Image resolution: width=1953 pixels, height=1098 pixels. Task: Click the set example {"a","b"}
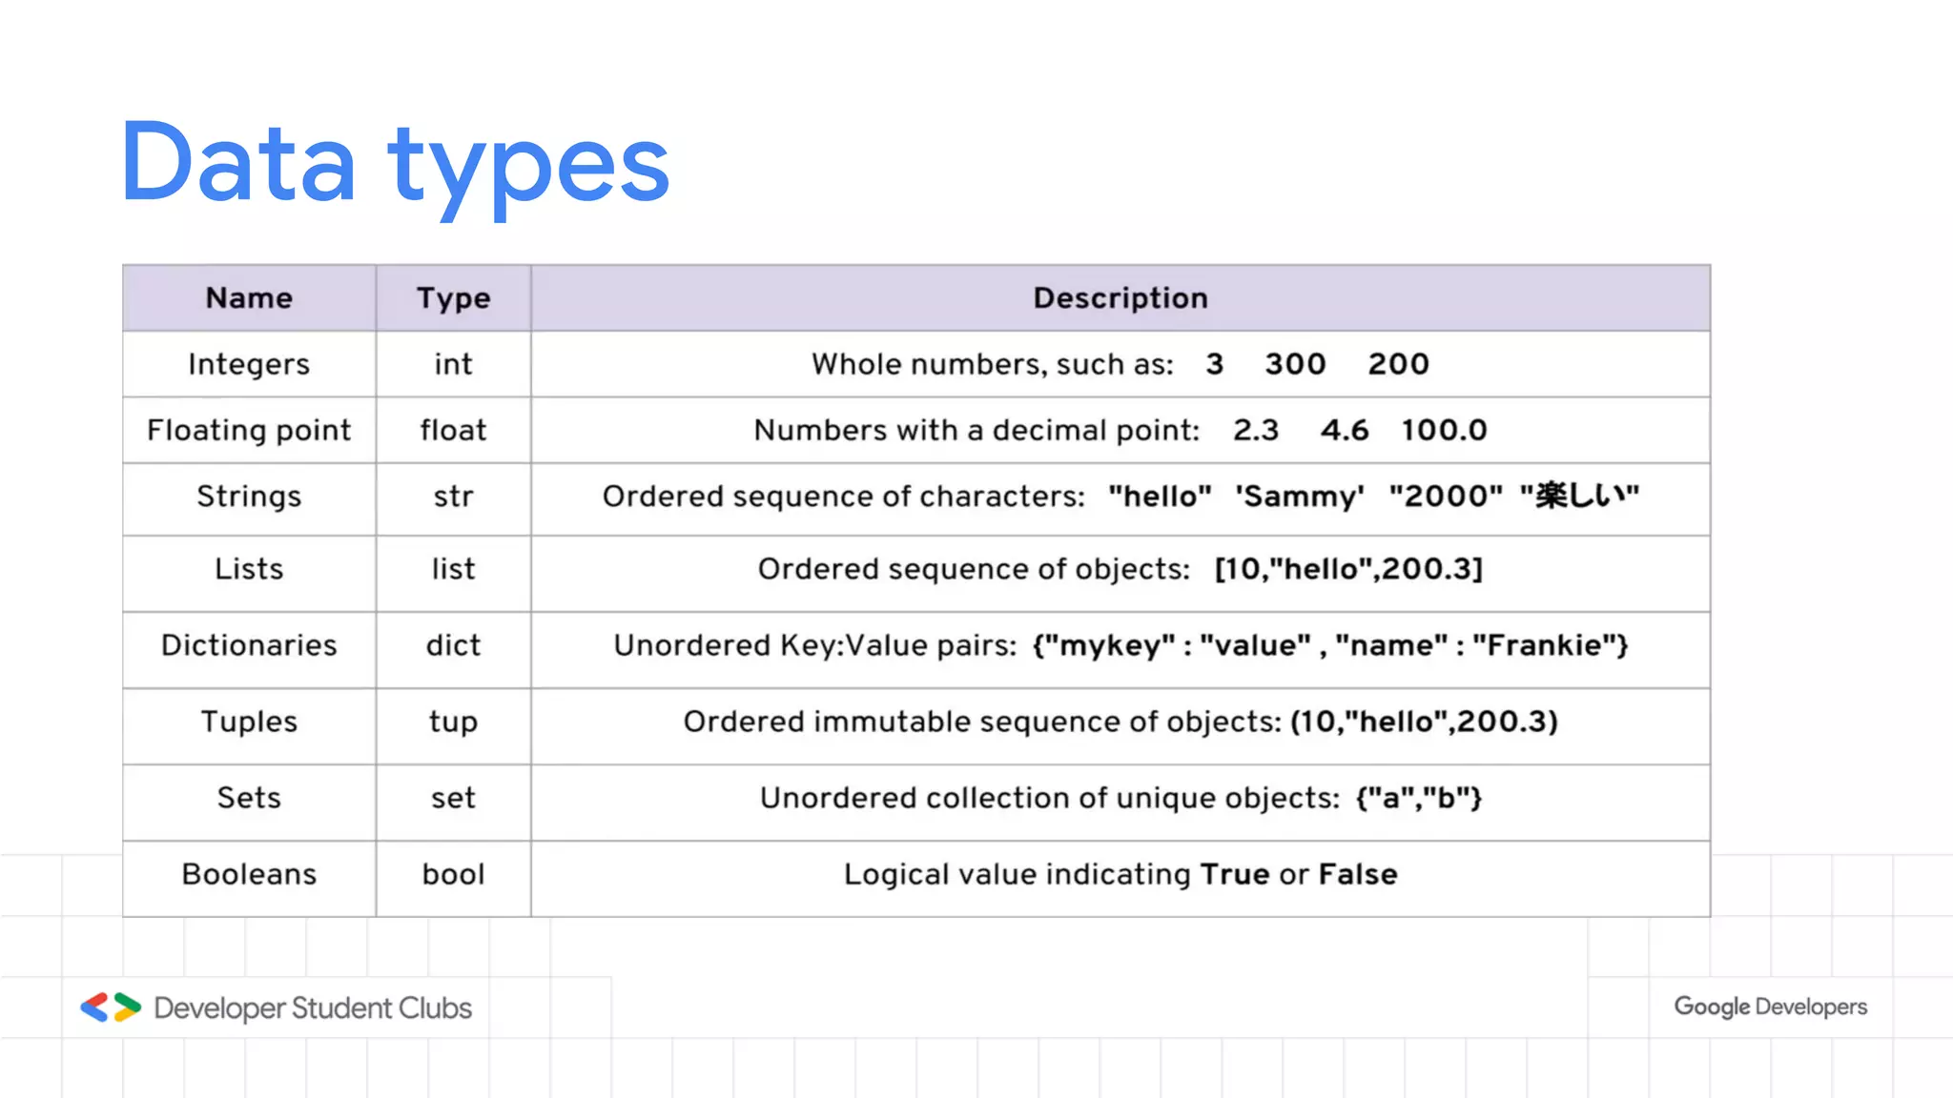(x=1418, y=798)
